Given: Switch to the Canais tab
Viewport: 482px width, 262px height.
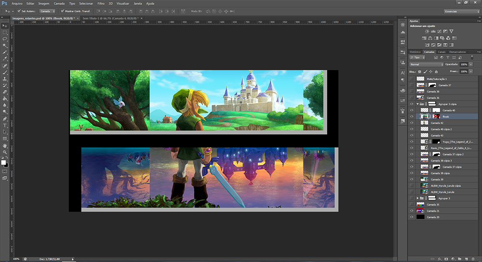Looking at the screenshot, I should tap(442, 52).
